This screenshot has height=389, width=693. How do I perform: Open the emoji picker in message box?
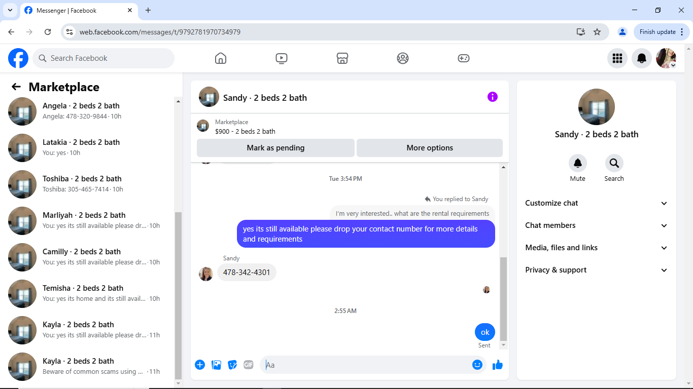point(477,365)
